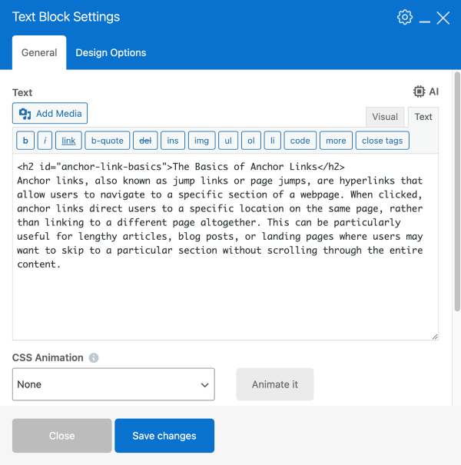Insert image with img quicktag
461x465 pixels.
[x=201, y=141]
